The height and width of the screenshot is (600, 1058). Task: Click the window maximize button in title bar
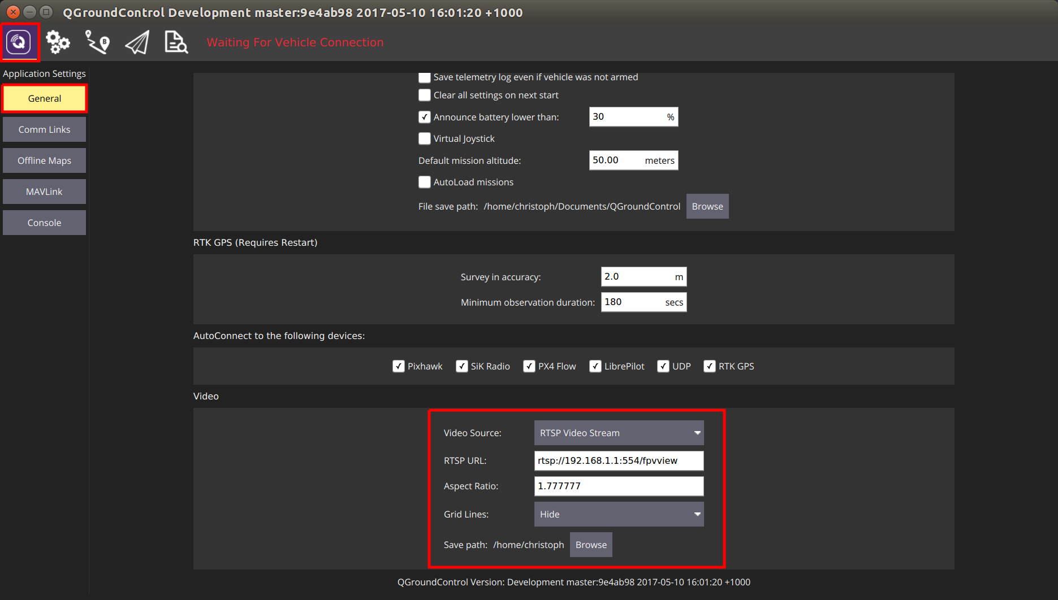[46, 12]
